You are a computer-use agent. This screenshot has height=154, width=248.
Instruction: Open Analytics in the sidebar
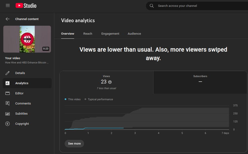(x=27, y=83)
